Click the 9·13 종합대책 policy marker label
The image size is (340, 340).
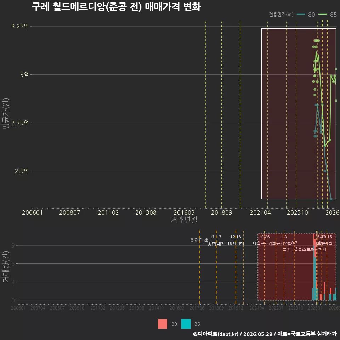[x=216, y=240]
